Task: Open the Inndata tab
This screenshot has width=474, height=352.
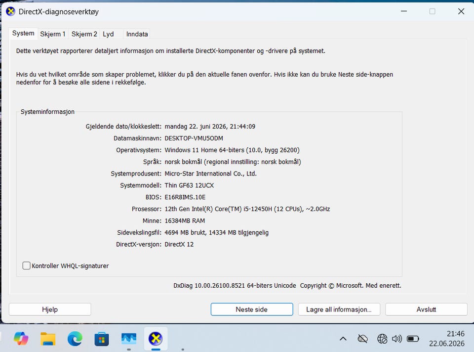Action: point(137,34)
